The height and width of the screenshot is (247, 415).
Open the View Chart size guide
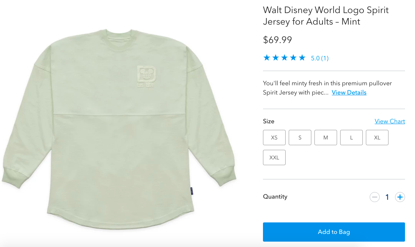tap(390, 121)
